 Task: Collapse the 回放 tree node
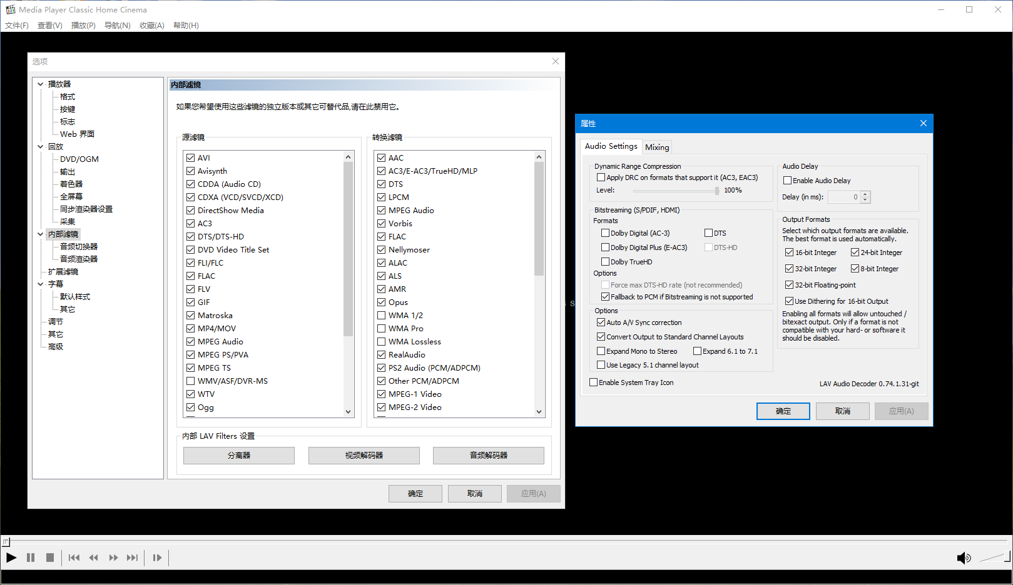[41, 146]
